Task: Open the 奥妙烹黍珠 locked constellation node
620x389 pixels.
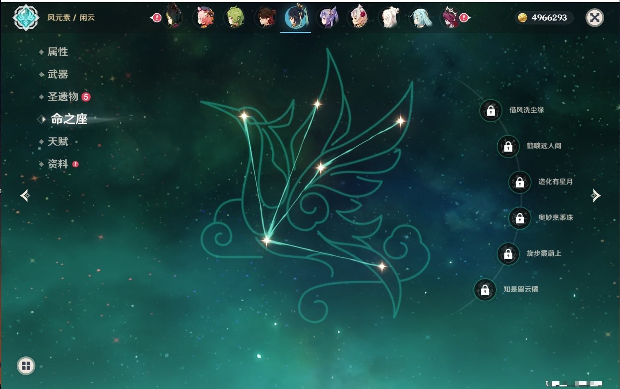Action: (x=520, y=218)
